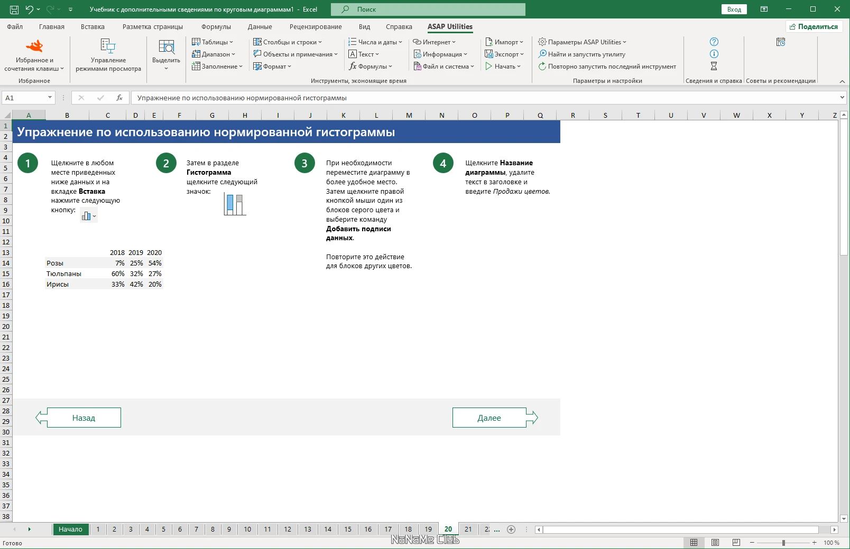Select Normal view in status bar
850x549 pixels.
point(694,543)
